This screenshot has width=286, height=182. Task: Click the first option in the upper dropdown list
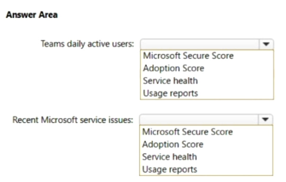tap(188, 56)
